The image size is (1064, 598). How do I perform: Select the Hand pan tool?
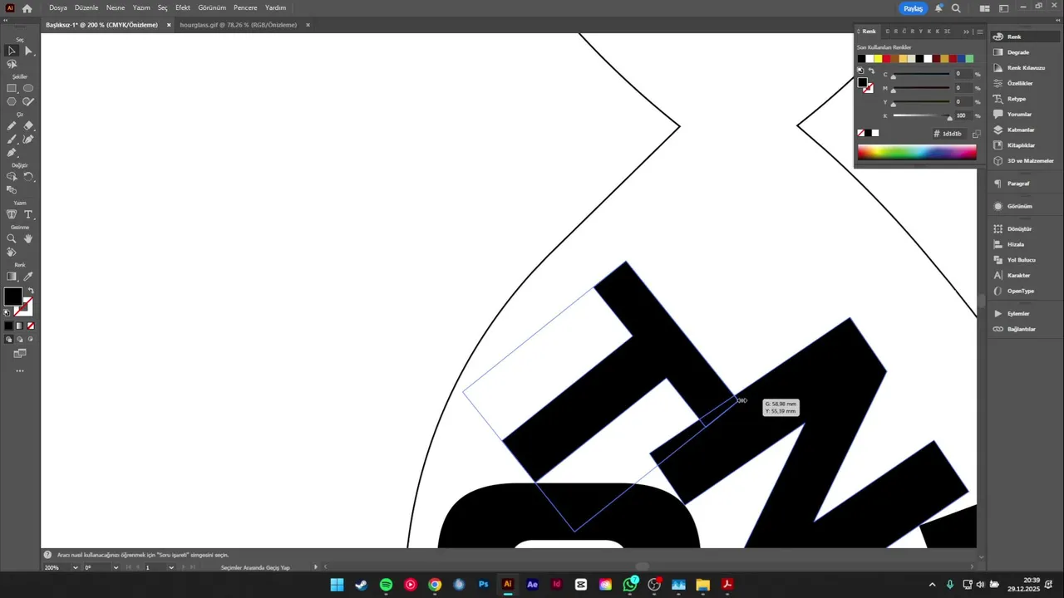click(28, 238)
